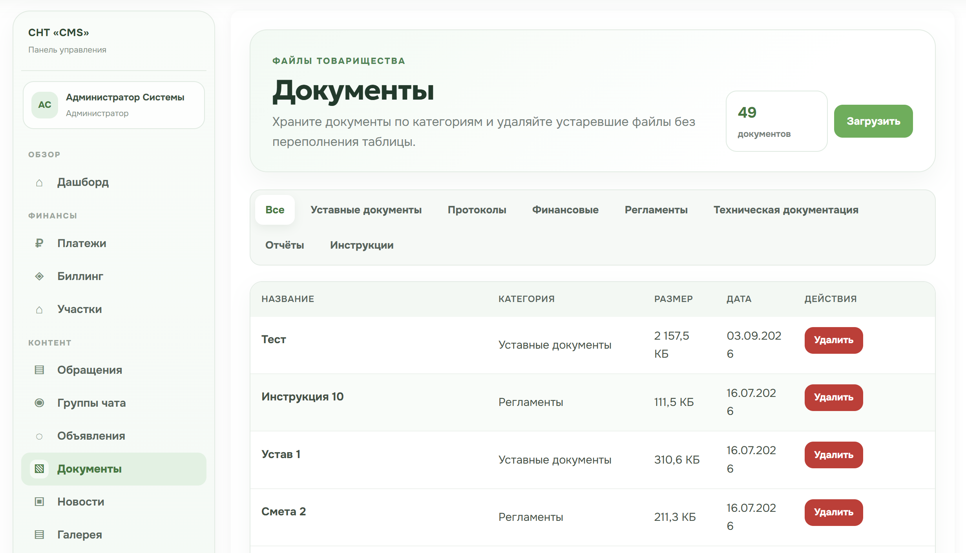The image size is (966, 553).
Task: Click Удалить for Устав 1
Action: 834,455
